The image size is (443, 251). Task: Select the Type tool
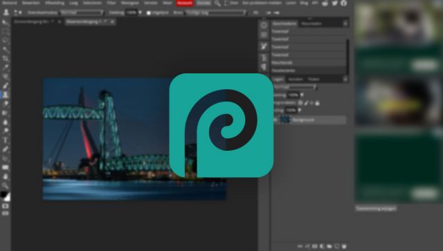(x=5, y=140)
